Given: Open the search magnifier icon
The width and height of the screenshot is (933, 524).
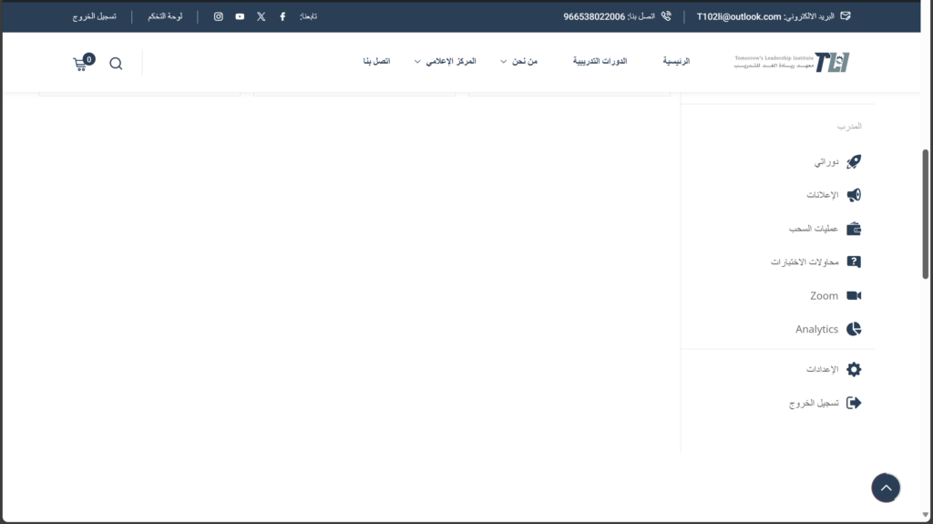Looking at the screenshot, I should 116,64.
